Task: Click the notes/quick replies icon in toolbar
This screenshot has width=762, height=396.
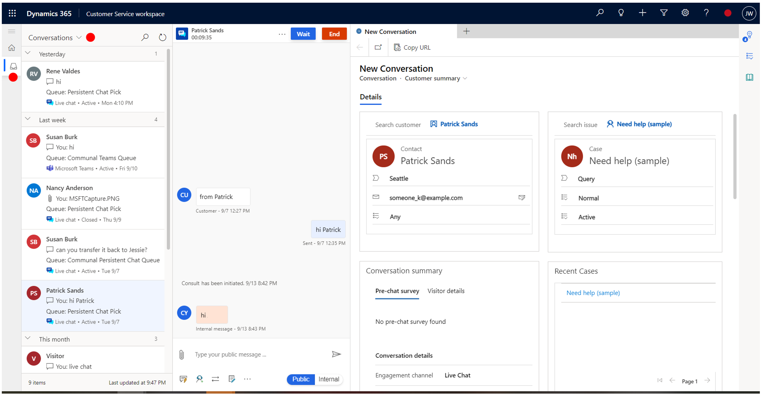Action: pyautogui.click(x=231, y=379)
